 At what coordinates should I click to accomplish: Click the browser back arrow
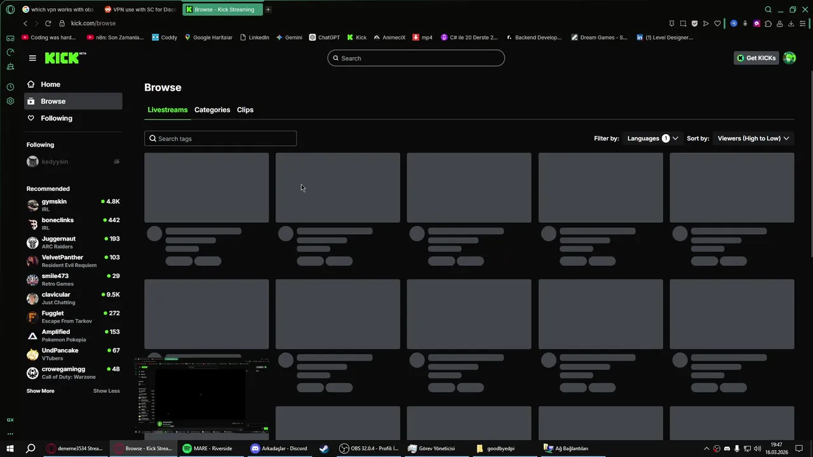[25, 23]
